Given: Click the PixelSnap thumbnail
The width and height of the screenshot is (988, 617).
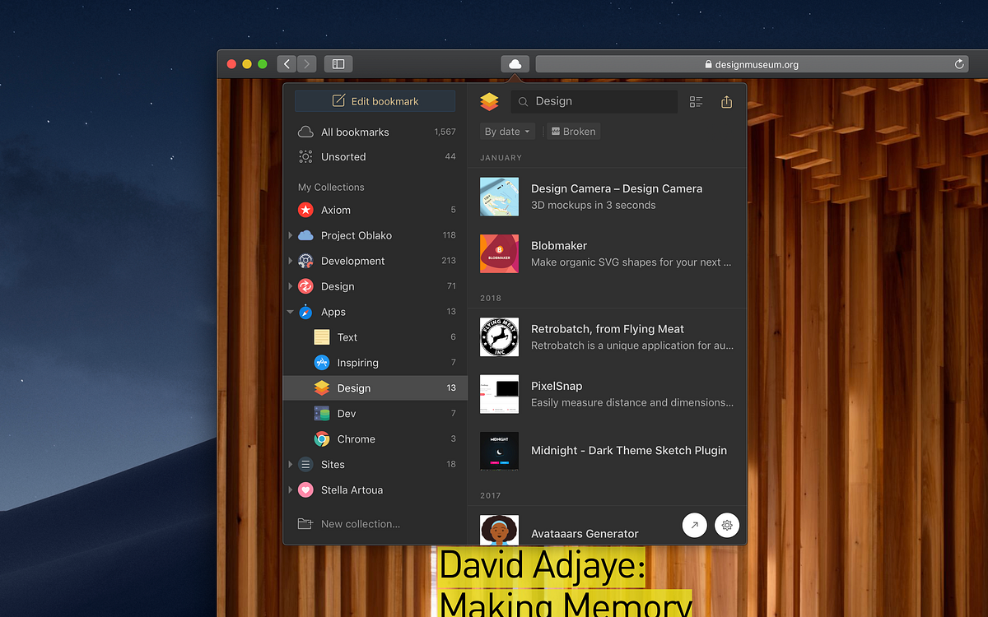Looking at the screenshot, I should click(499, 393).
